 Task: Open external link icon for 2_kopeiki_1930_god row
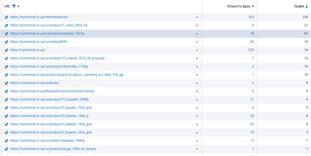coord(6,108)
